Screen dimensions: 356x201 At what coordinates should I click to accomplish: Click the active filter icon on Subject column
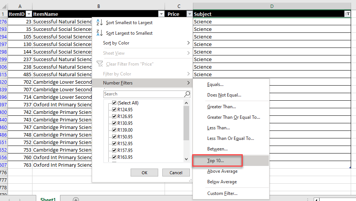coord(347,14)
